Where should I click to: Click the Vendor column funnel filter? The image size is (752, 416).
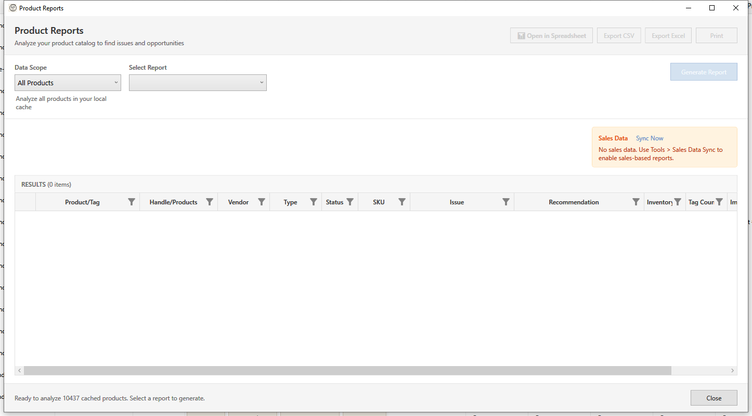pyautogui.click(x=262, y=202)
